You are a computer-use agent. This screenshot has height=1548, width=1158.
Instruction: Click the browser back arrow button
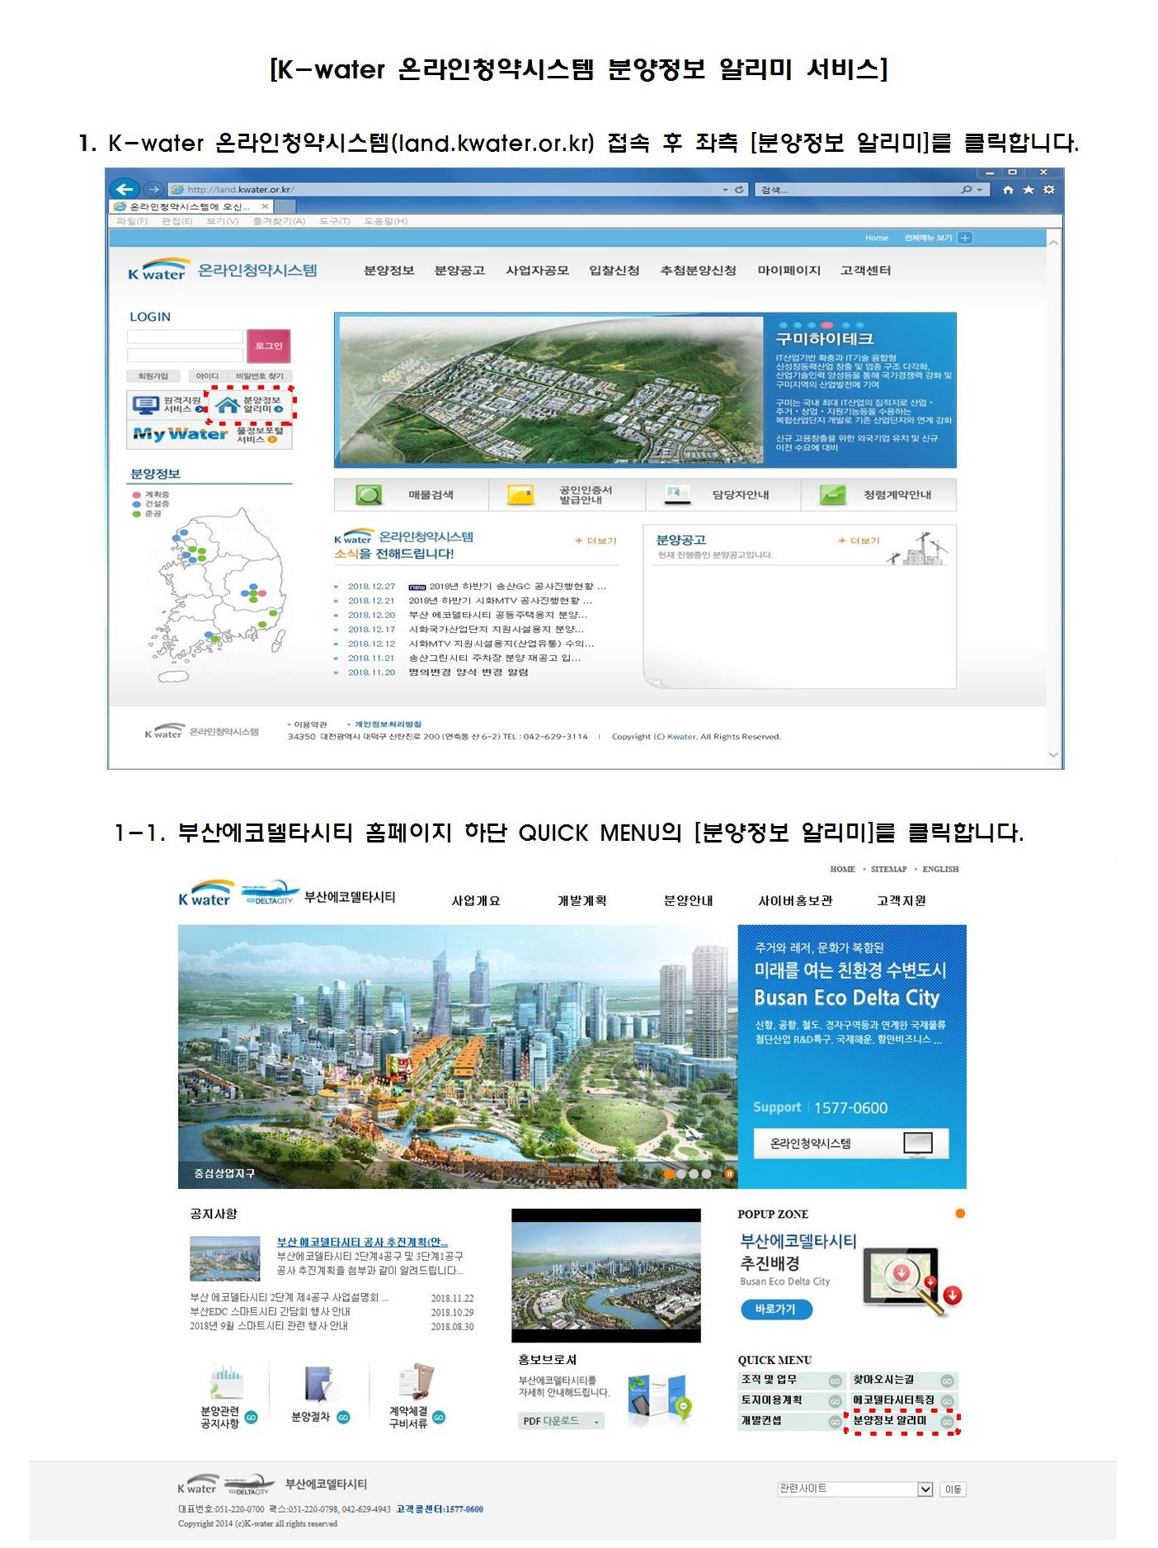point(125,189)
